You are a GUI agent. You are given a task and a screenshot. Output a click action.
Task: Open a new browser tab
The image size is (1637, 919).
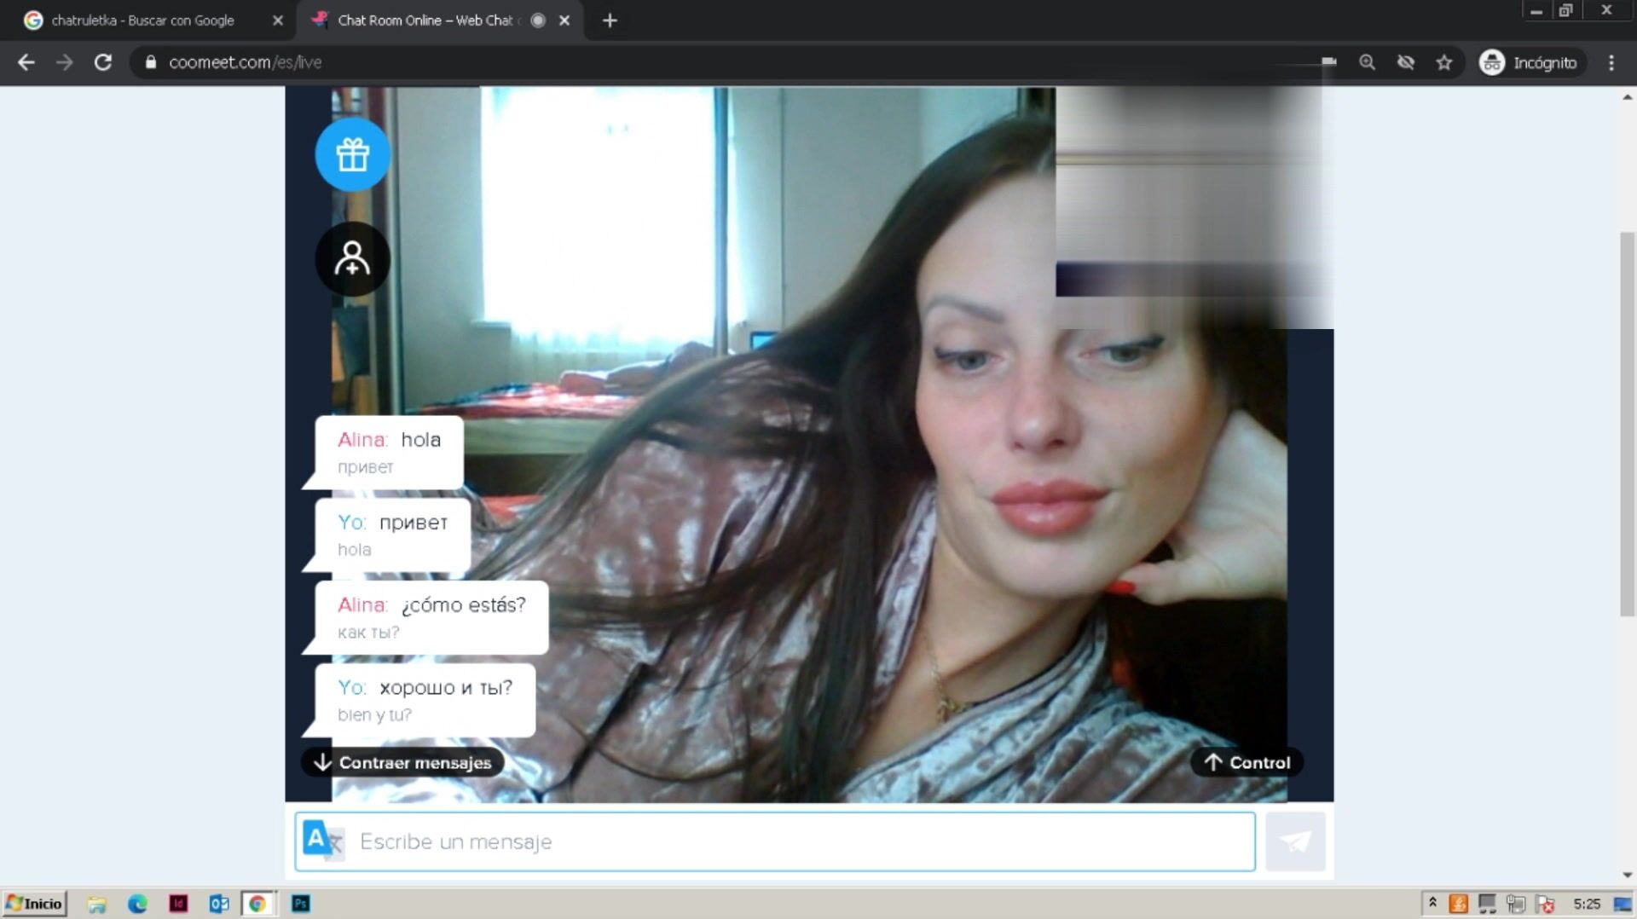pyautogui.click(x=610, y=20)
